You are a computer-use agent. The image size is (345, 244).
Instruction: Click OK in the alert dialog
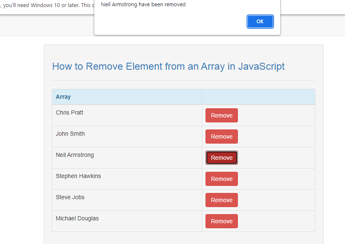[260, 22]
